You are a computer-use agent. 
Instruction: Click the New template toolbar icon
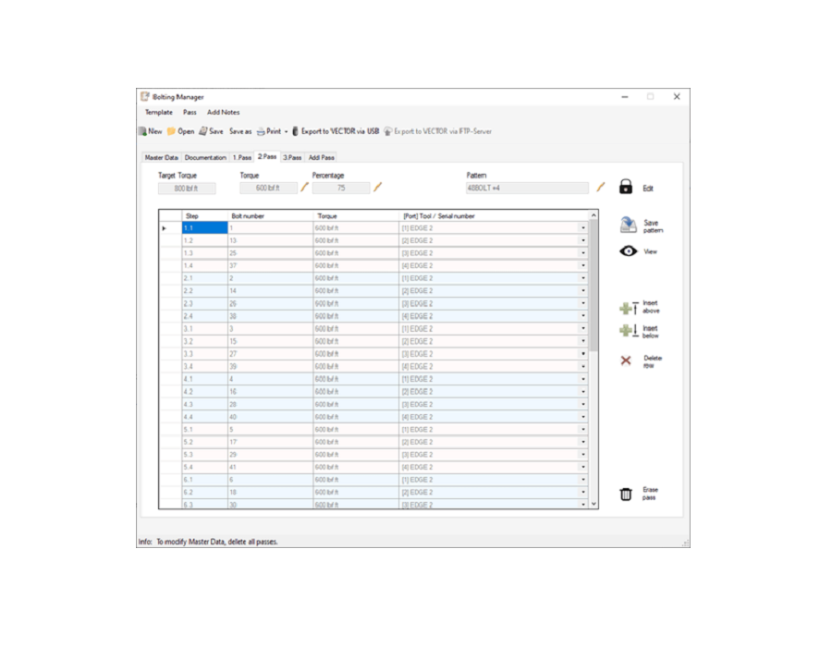[x=142, y=131]
